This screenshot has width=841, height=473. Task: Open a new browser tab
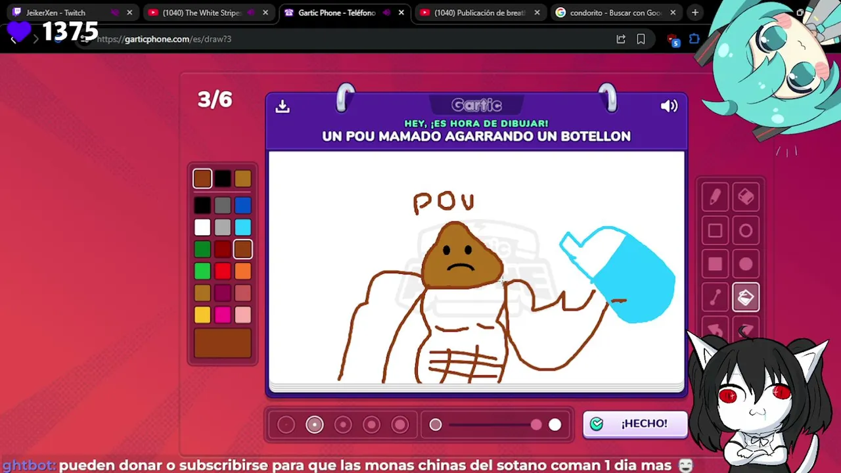click(695, 12)
